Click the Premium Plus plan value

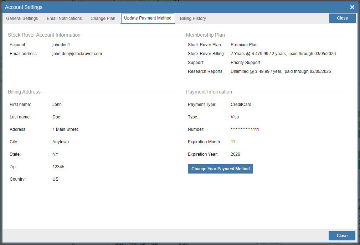click(x=244, y=45)
